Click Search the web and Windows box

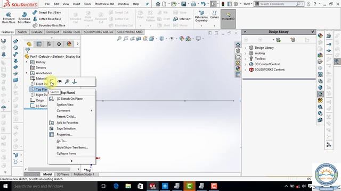coord(54,186)
